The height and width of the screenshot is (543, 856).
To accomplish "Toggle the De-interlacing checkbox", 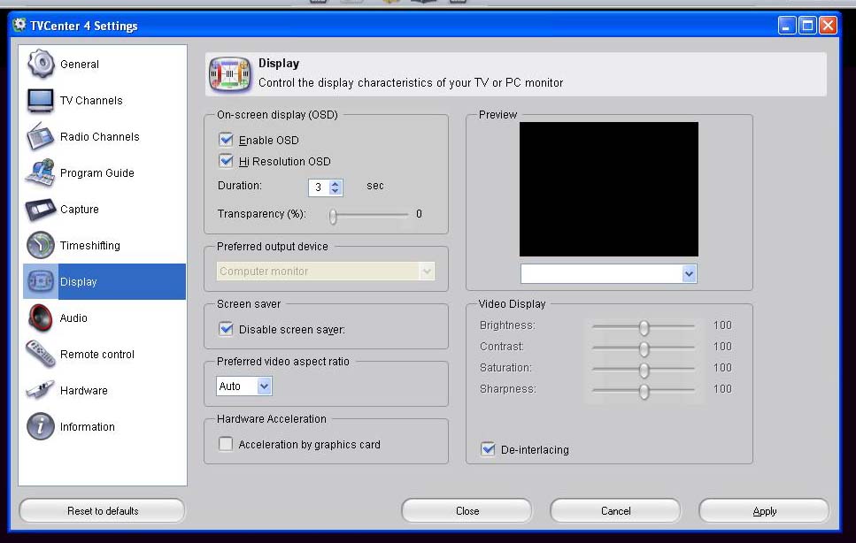I will point(488,449).
